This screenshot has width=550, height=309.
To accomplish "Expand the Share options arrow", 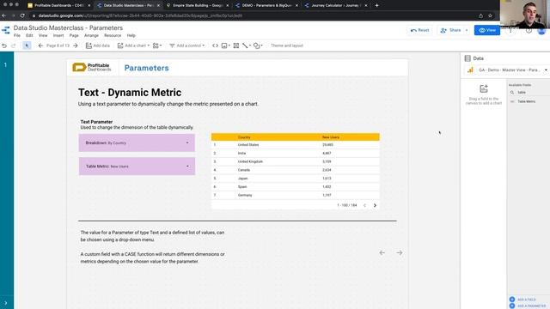I will [467, 30].
